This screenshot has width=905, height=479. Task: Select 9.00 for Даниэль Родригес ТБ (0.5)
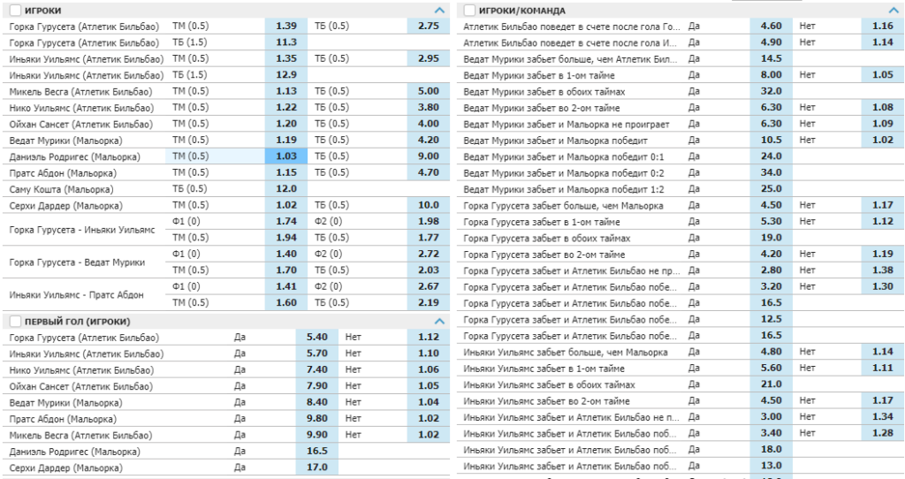pyautogui.click(x=429, y=156)
